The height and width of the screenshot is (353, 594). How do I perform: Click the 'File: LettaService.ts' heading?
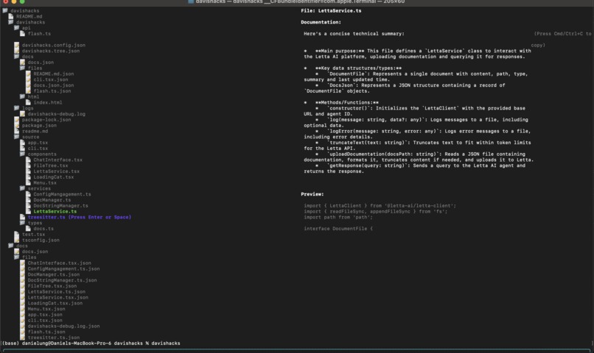(x=331, y=10)
